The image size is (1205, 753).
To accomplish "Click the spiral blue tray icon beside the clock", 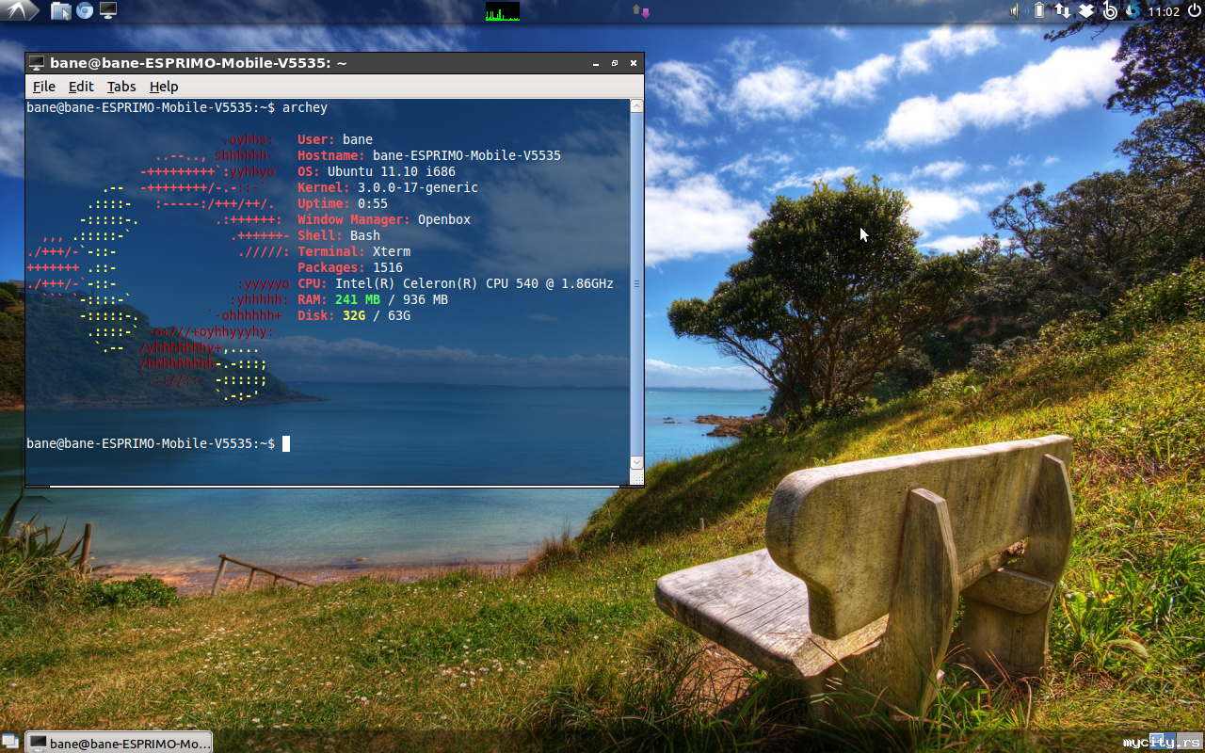I will [1133, 10].
